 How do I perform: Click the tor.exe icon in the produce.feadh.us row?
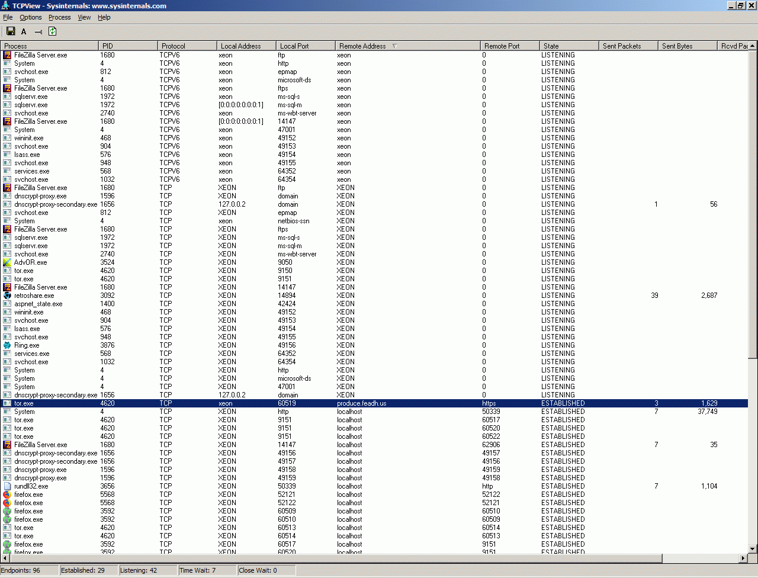7,403
